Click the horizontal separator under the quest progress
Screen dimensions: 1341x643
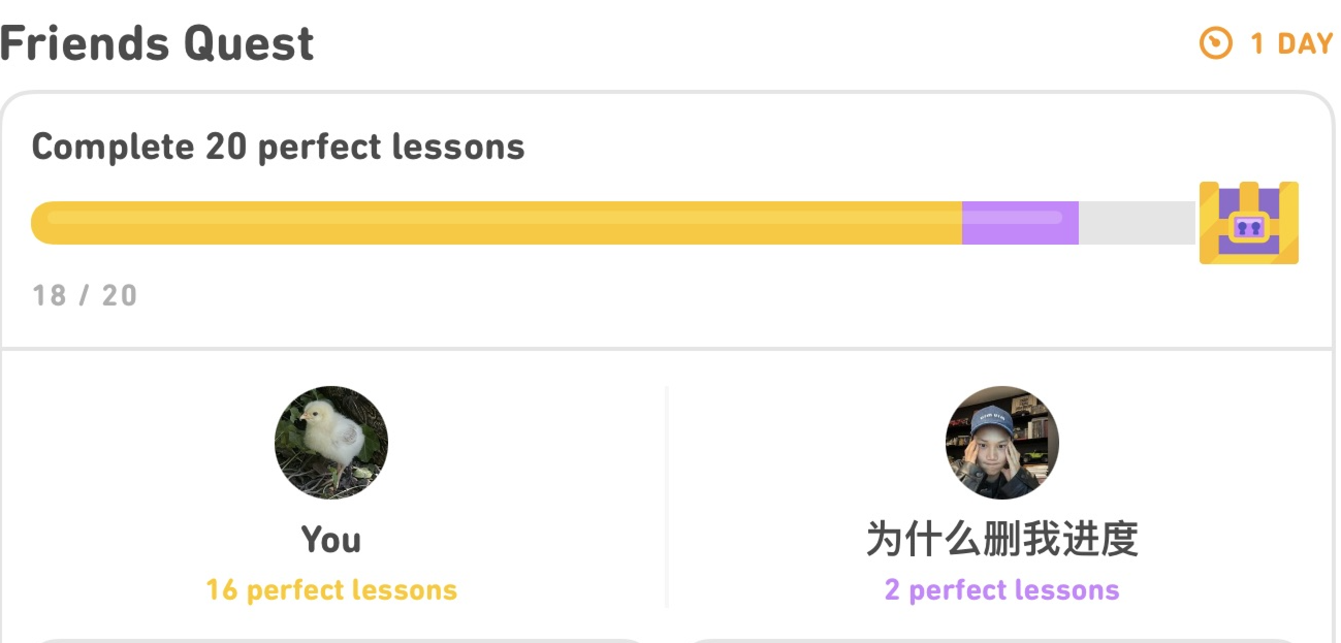click(666, 348)
